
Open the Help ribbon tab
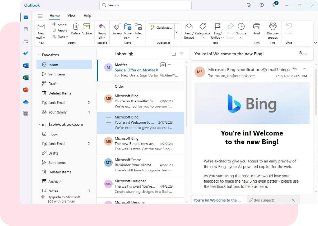[x=87, y=16]
